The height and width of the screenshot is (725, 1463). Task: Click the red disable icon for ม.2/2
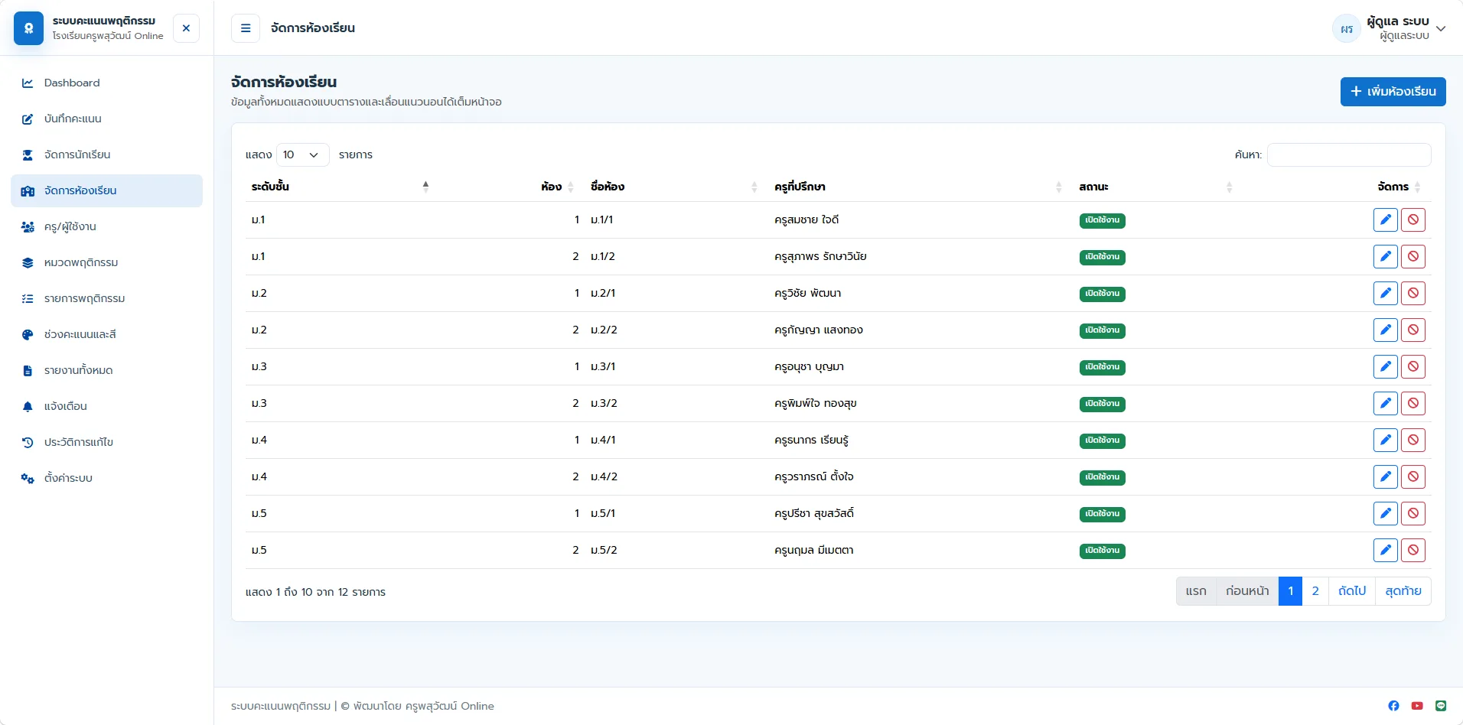click(x=1412, y=330)
